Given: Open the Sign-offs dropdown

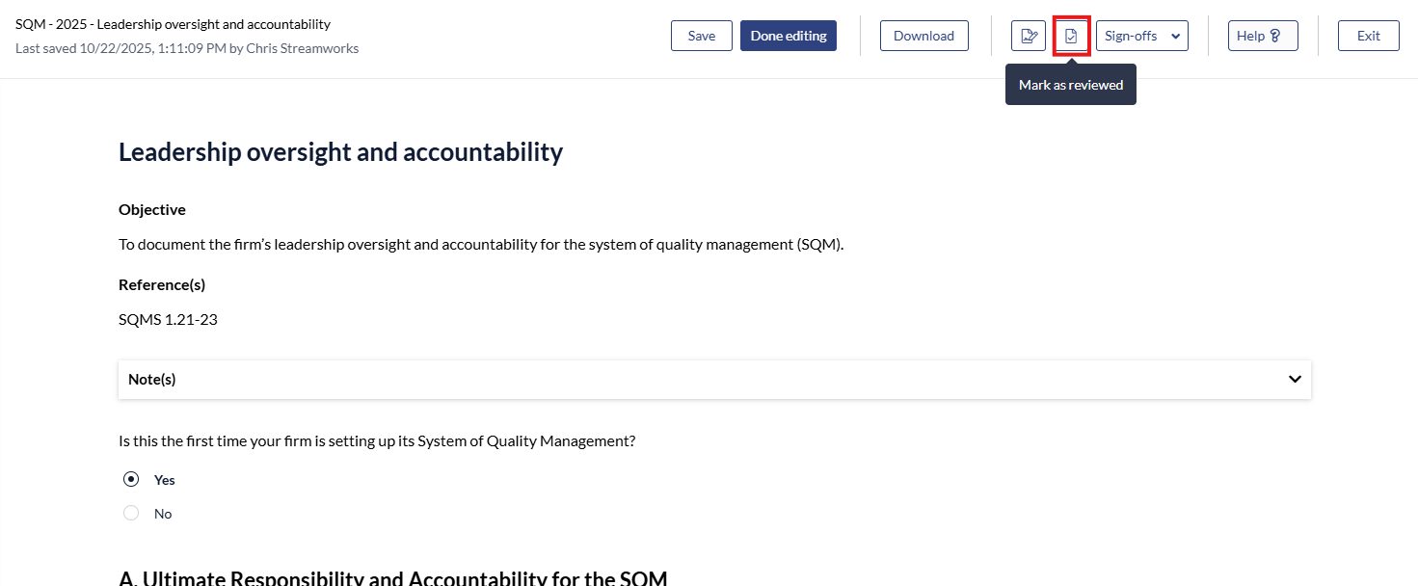Looking at the screenshot, I should coord(1141,36).
